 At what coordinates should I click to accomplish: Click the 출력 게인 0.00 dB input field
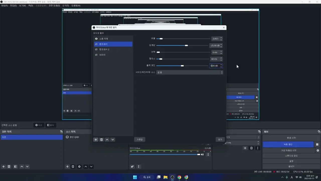tap(214, 66)
